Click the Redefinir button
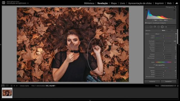 (168, 82)
